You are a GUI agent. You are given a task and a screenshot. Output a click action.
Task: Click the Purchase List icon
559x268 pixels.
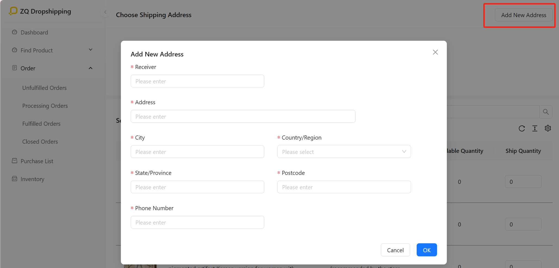[15, 161]
